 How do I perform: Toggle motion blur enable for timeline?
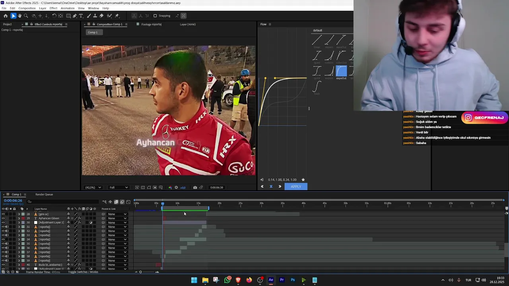click(122, 202)
